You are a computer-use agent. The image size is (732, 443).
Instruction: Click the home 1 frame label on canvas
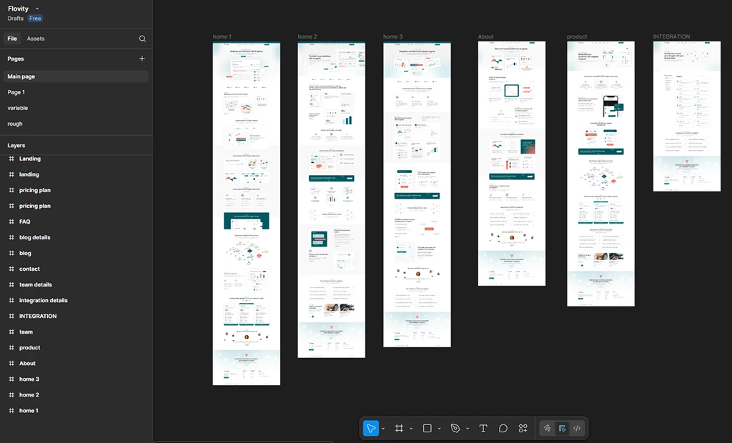pos(222,36)
